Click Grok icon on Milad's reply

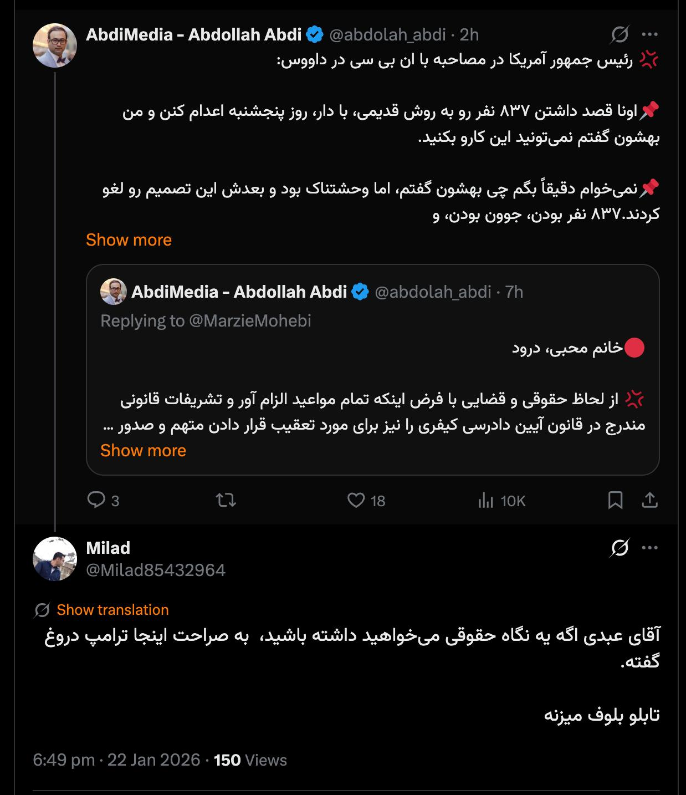point(620,548)
